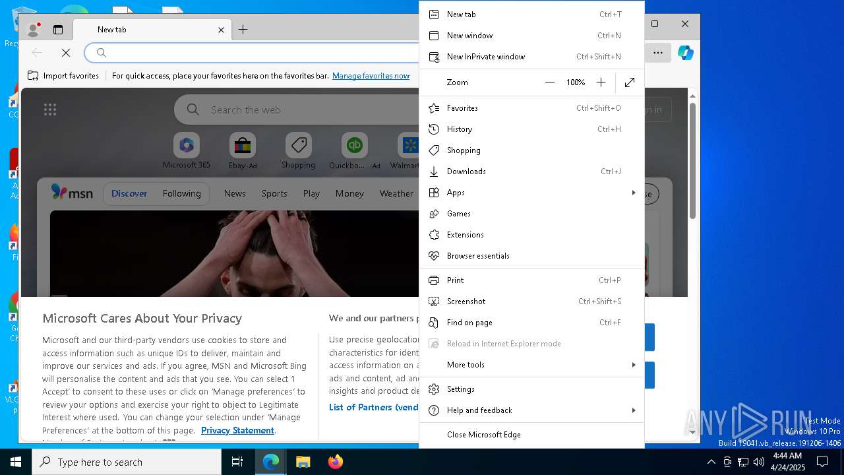
Task: Select the Following feed tab
Action: click(x=181, y=193)
